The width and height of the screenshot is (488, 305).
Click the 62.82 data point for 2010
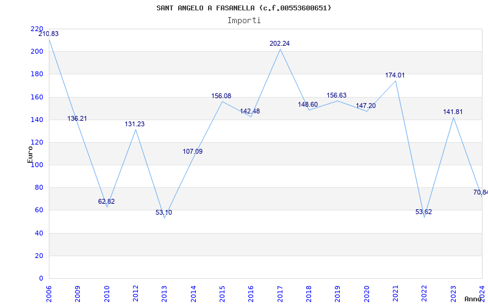click(106, 201)
